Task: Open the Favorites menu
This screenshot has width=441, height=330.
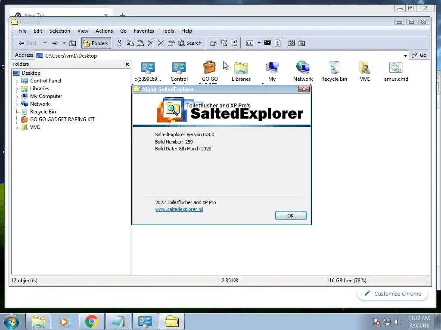Action: [144, 31]
